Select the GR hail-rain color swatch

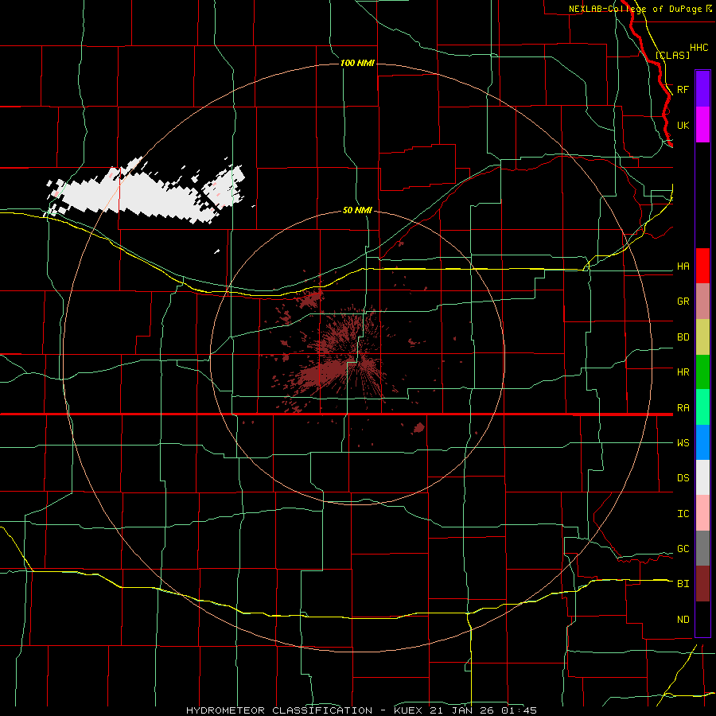click(x=702, y=302)
